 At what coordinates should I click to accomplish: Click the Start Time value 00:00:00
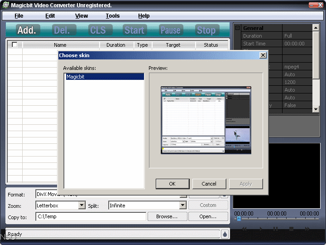tap(297, 44)
